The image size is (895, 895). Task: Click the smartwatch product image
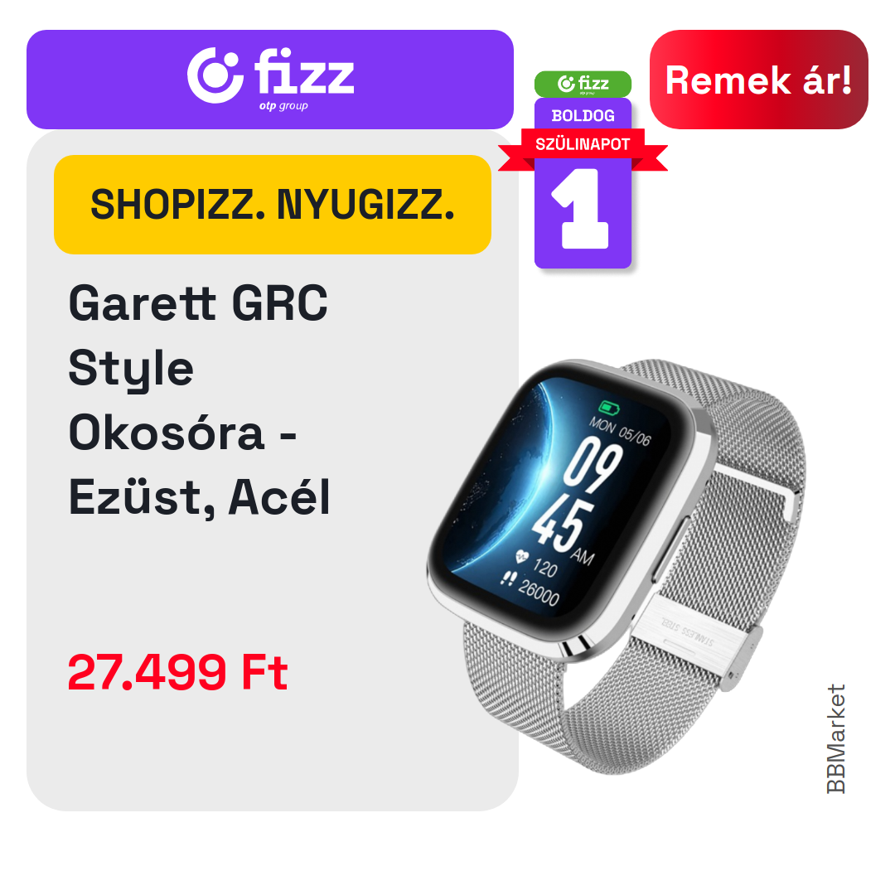617,566
